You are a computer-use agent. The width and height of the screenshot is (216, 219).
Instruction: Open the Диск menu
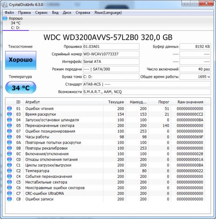(x=67, y=12)
